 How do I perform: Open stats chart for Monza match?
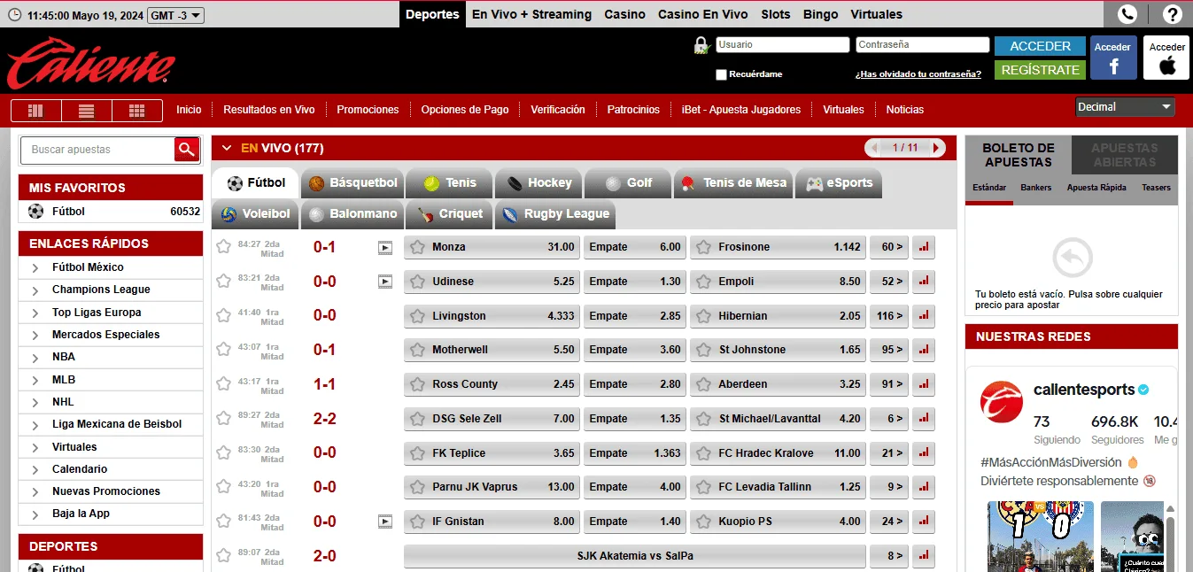click(x=924, y=247)
